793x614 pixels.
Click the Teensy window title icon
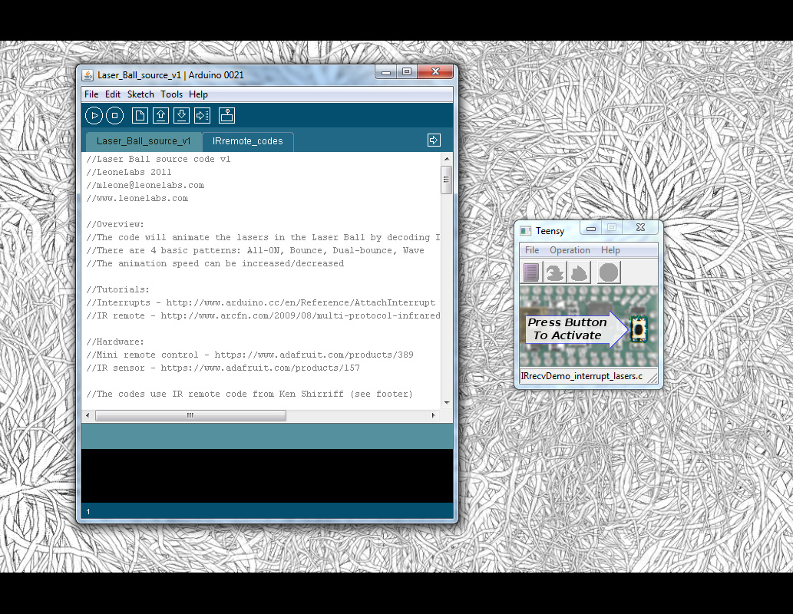[526, 230]
